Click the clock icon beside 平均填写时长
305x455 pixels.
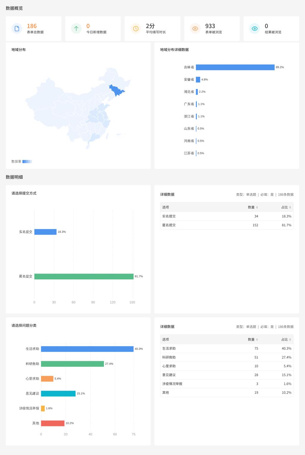[136, 29]
